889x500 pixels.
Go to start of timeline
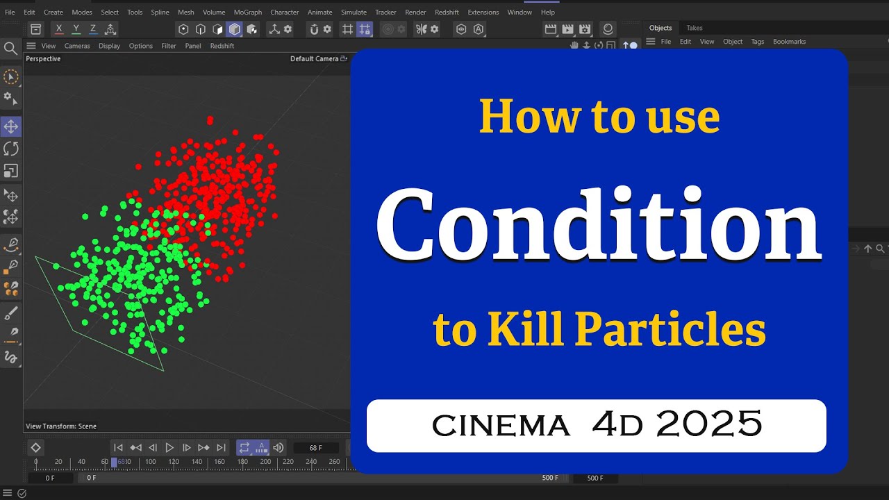coord(119,448)
